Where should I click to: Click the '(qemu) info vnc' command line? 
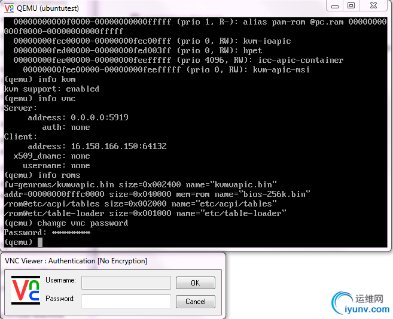[40, 98]
